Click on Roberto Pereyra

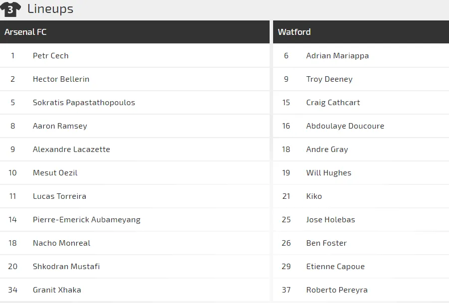[x=336, y=290]
